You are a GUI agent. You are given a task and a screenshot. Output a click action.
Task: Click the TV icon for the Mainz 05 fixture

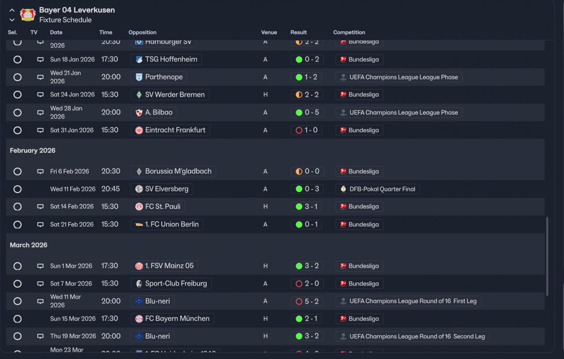[41, 266]
